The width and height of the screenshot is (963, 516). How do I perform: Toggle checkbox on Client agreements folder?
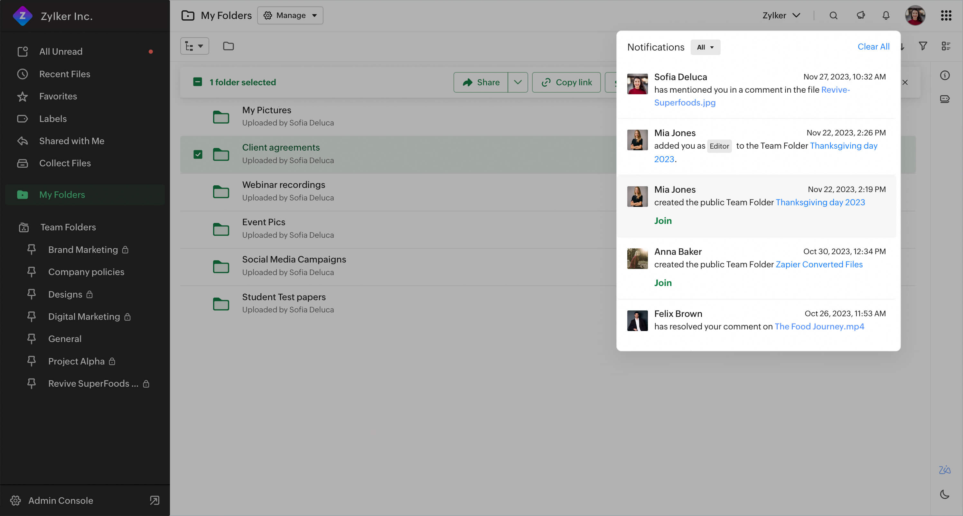[197, 154]
